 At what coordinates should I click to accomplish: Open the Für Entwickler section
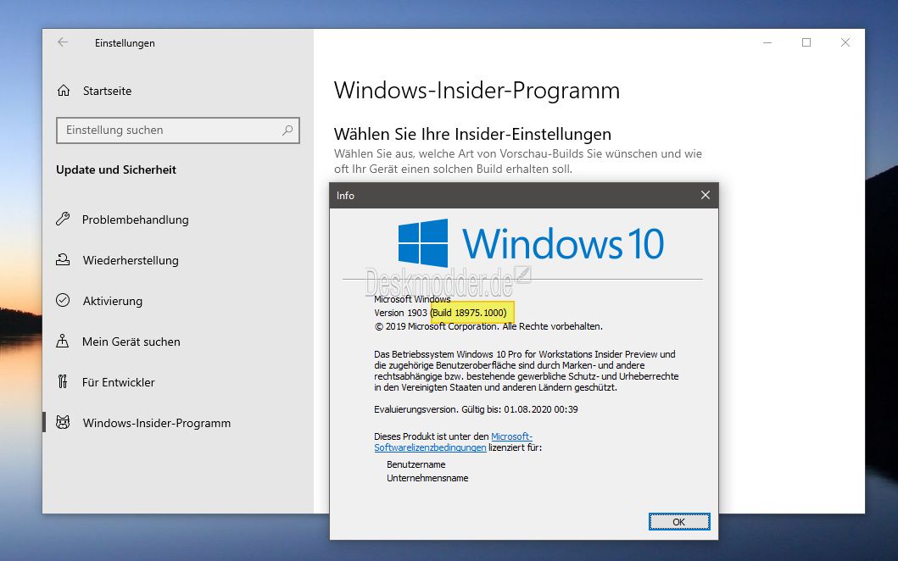coord(178,382)
